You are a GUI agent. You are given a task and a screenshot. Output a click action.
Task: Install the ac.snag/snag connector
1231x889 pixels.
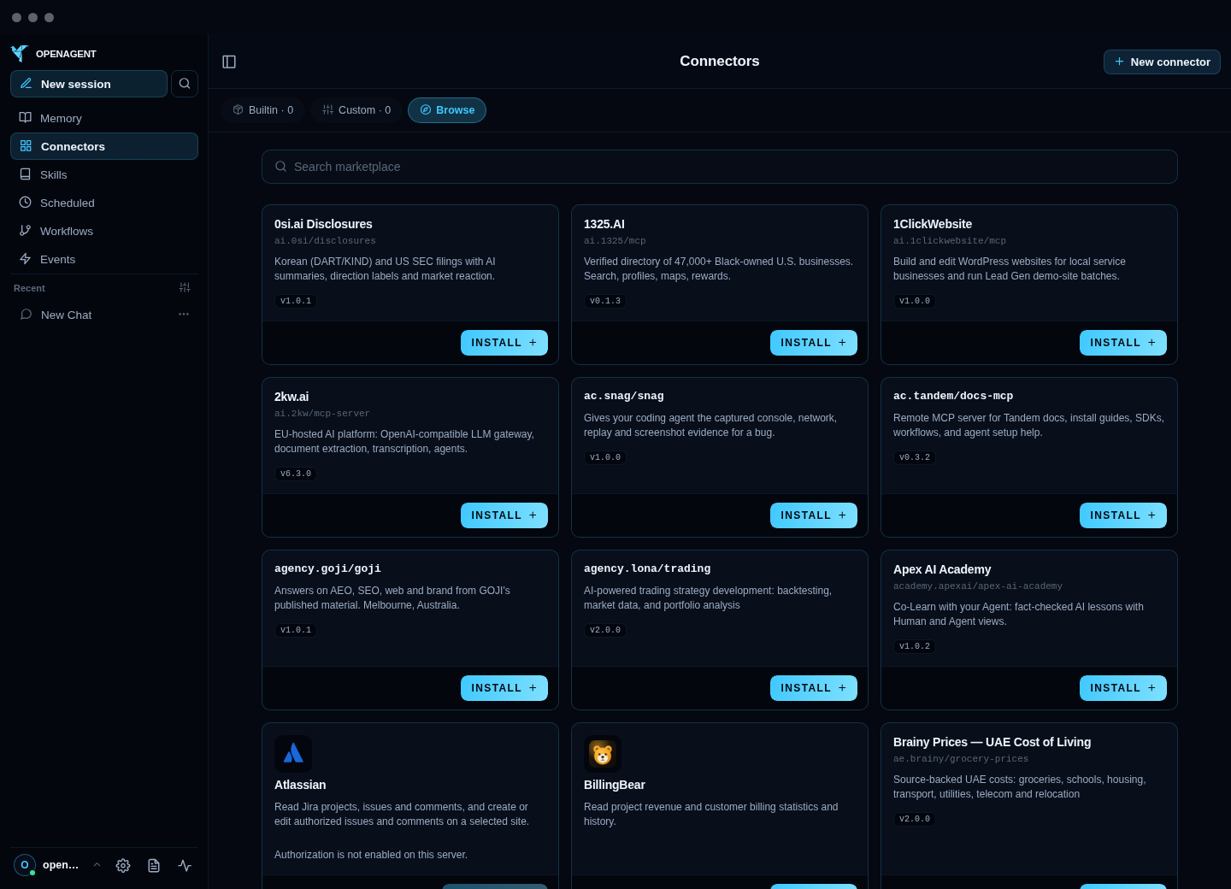[814, 515]
